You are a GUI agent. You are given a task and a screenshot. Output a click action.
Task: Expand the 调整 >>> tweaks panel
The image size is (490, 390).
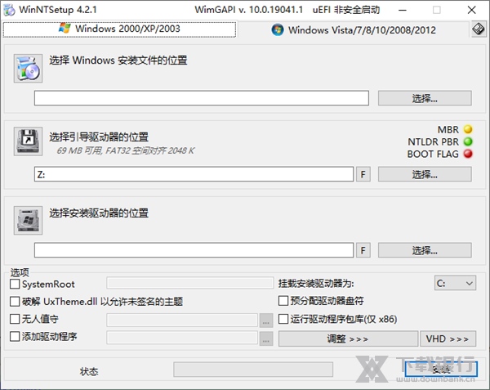coord(348,338)
